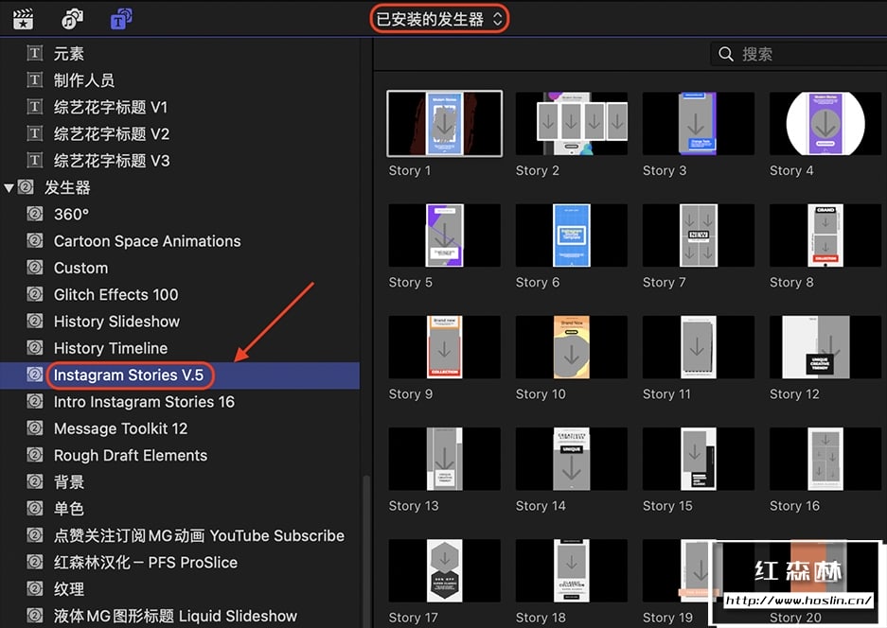
Task: Click the generator icon beside 纹理
Action: [x=34, y=589]
